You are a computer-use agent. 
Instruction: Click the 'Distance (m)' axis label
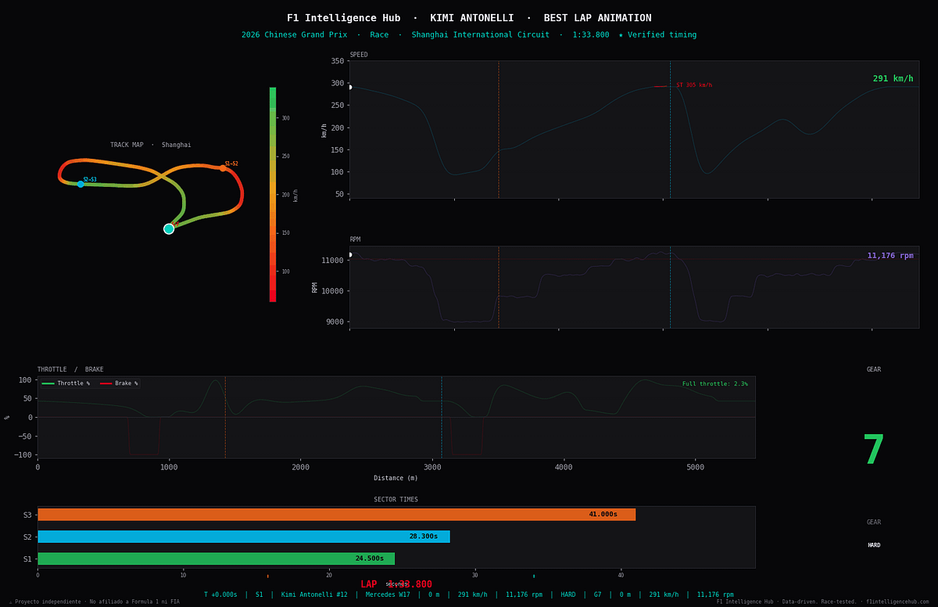pos(396,478)
